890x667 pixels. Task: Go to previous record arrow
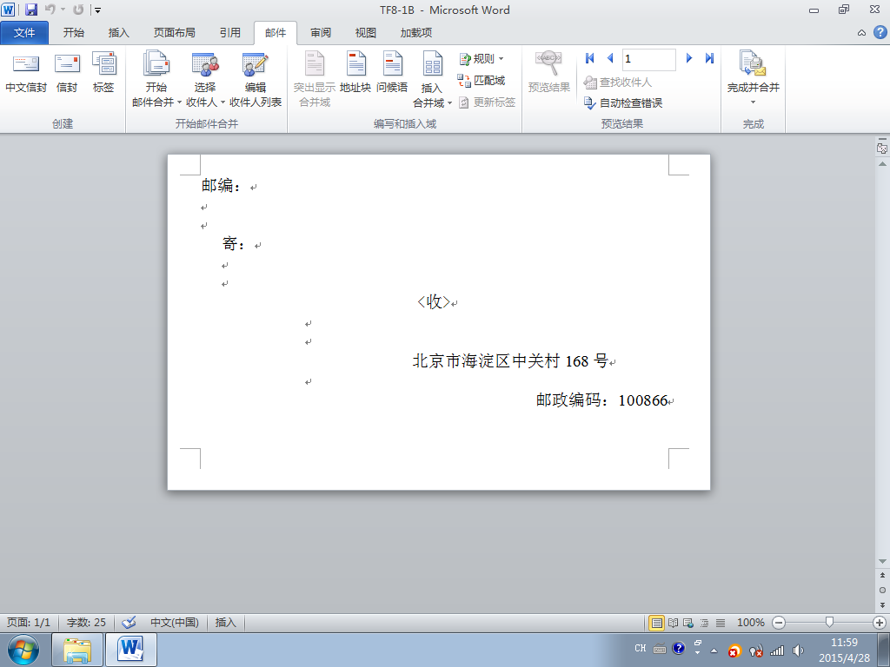tap(610, 58)
